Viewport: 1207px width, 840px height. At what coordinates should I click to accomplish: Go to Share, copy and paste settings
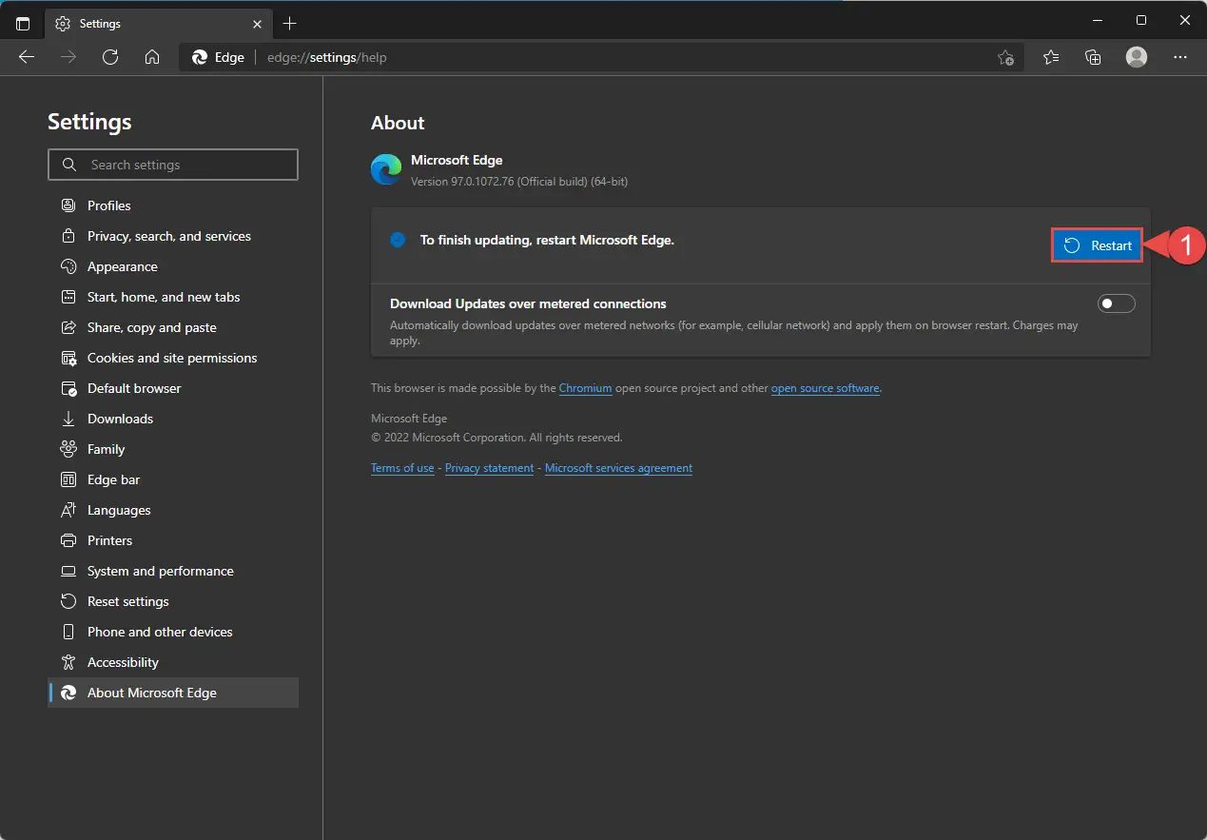(x=173, y=327)
